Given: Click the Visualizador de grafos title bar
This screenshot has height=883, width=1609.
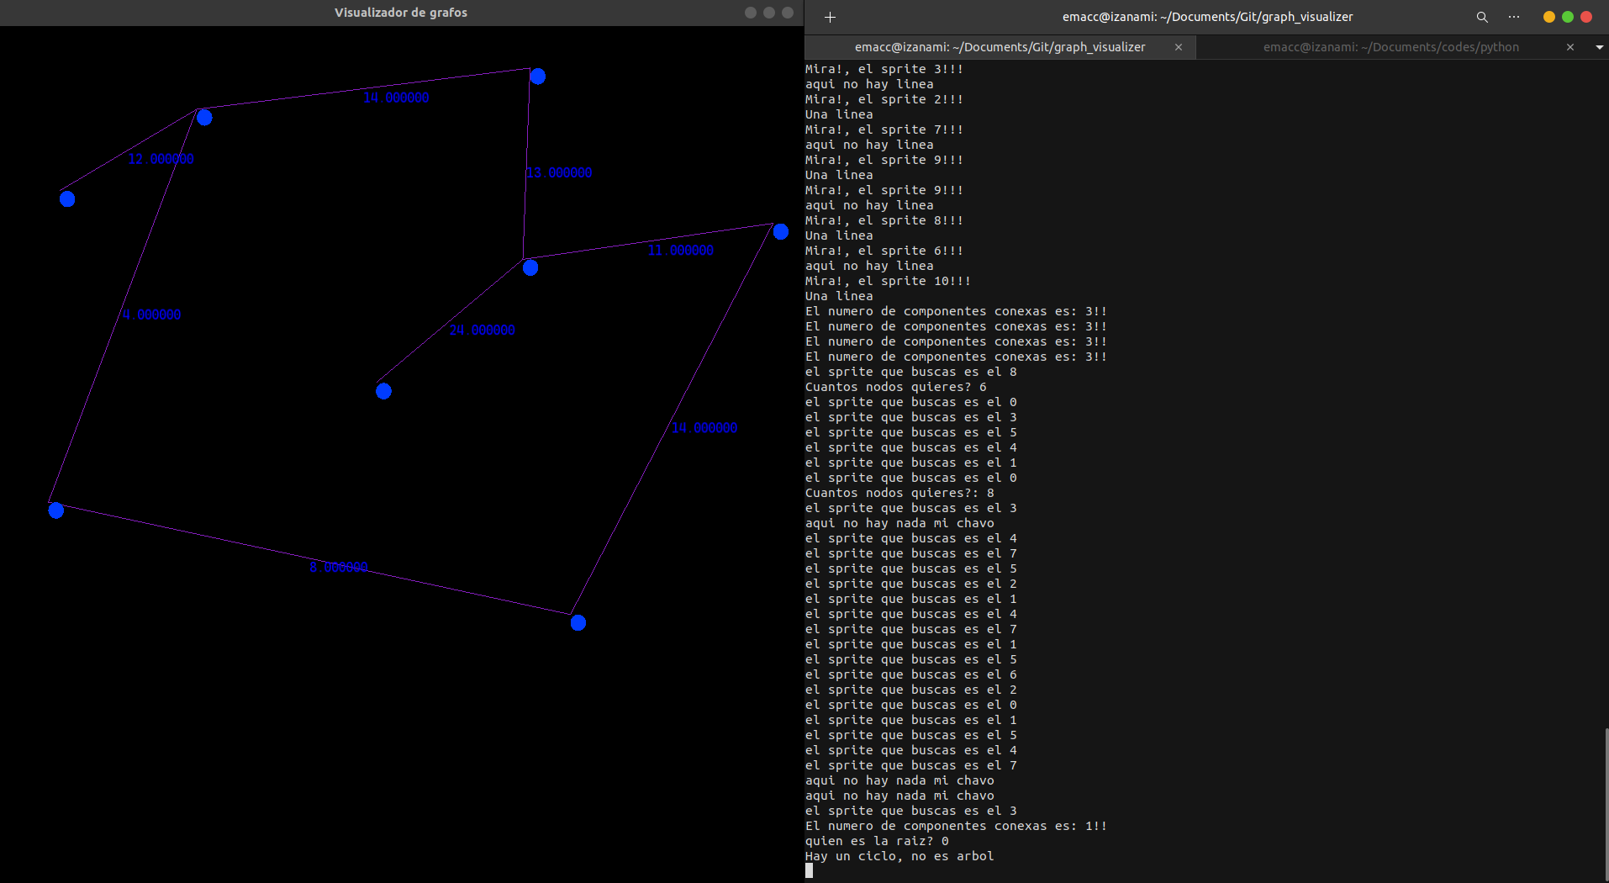Looking at the screenshot, I should click(x=401, y=13).
